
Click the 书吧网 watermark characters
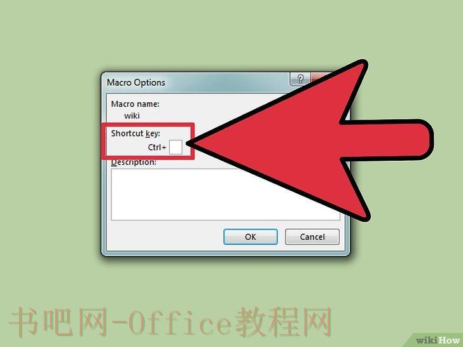click(58, 322)
